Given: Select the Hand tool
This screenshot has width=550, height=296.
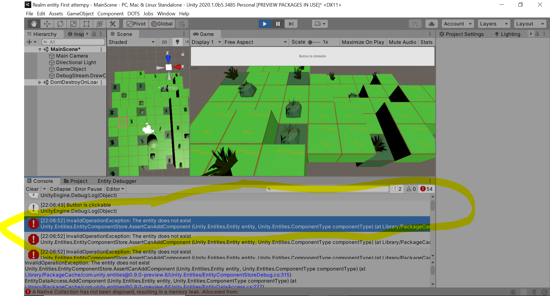Looking at the screenshot, I should [x=33, y=24].
